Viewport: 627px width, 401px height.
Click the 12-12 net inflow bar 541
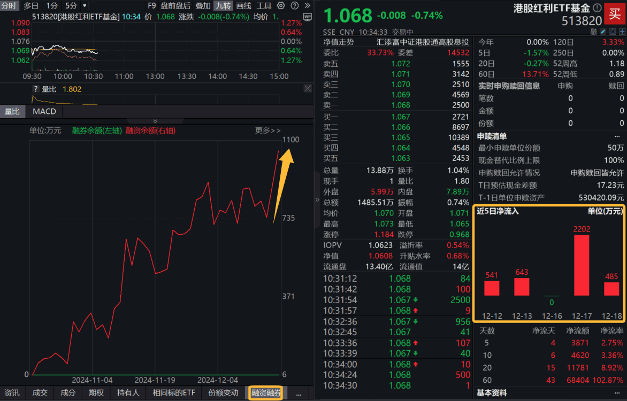(x=492, y=288)
